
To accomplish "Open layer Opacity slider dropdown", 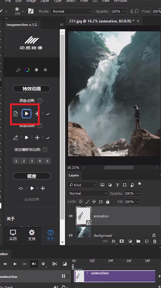I will coord(139,193).
